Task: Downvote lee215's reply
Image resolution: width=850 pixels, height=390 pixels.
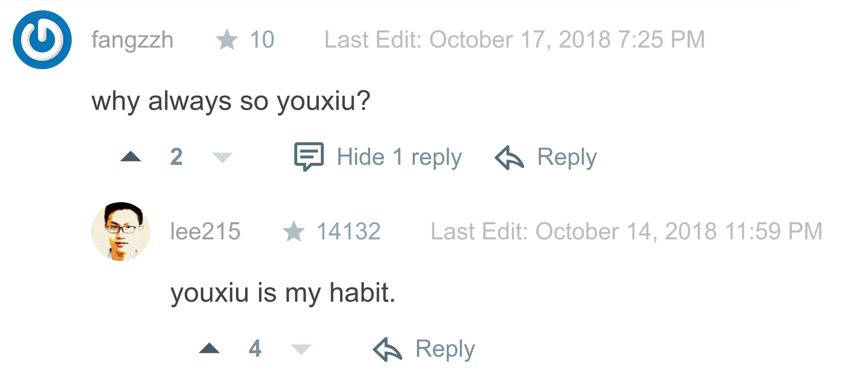Action: coord(301,349)
